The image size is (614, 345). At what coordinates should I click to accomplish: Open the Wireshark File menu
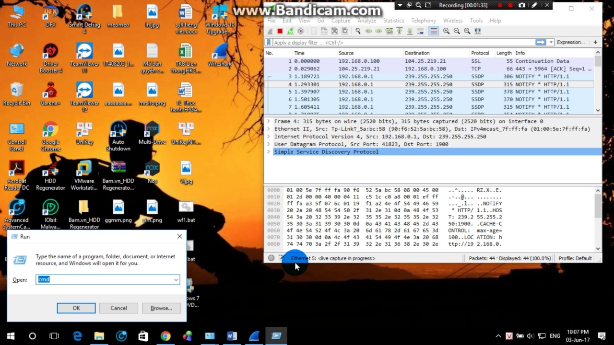pos(272,21)
